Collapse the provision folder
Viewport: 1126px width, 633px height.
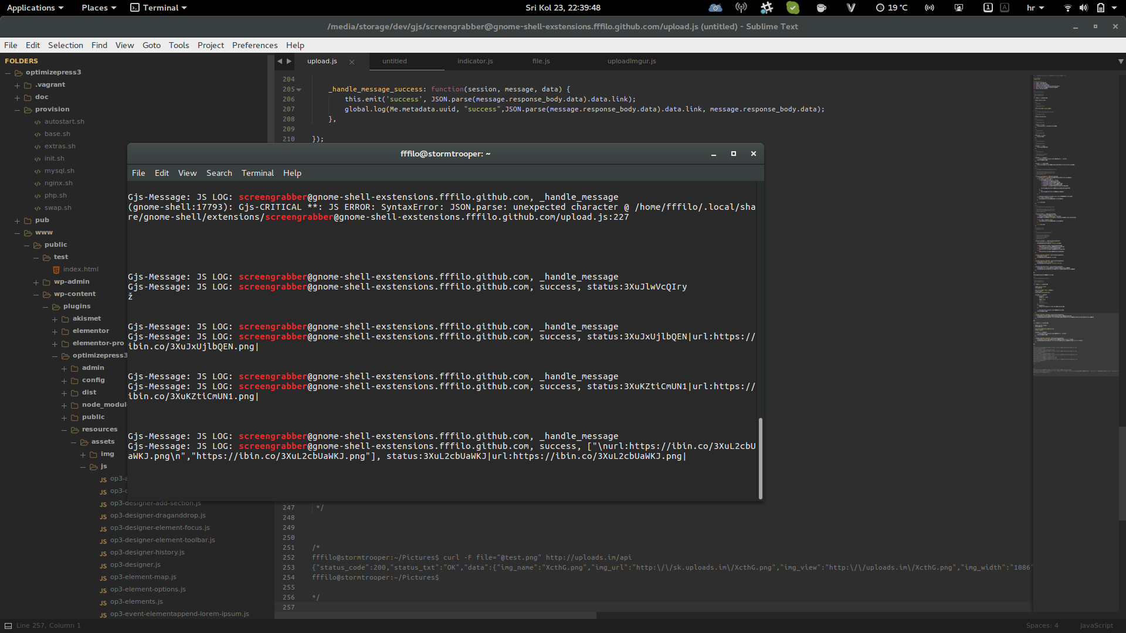(17, 110)
